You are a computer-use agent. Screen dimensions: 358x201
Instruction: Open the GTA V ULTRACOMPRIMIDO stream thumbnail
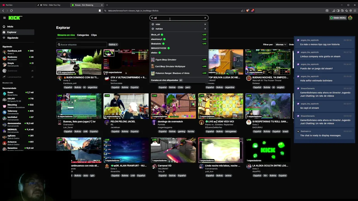point(126,62)
